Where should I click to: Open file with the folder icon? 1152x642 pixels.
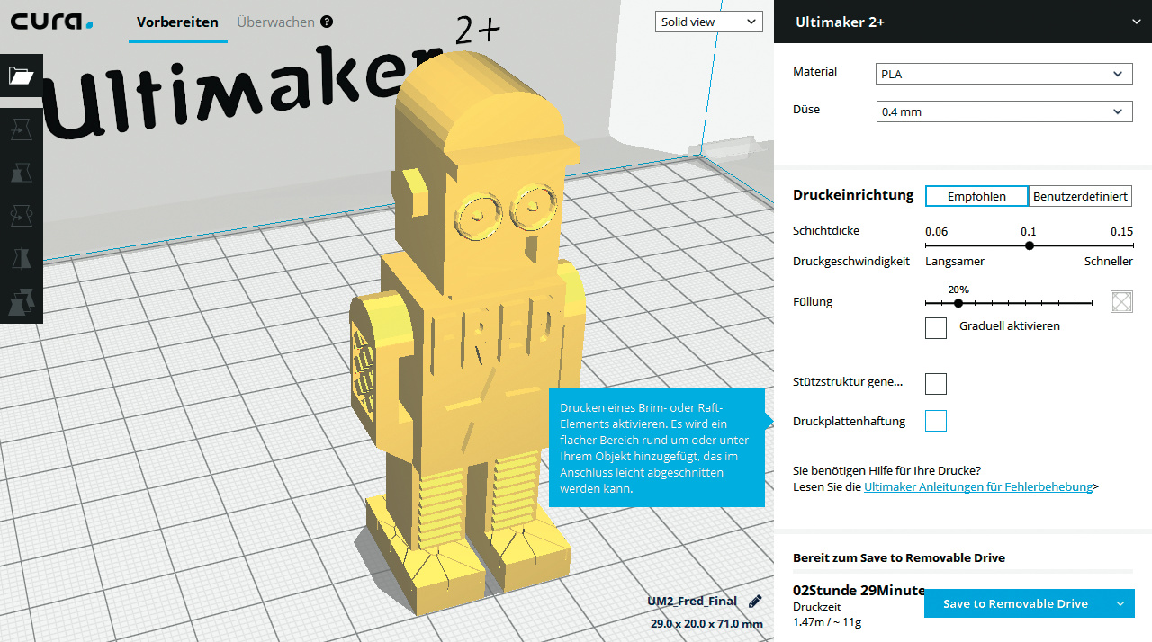pos(21,76)
